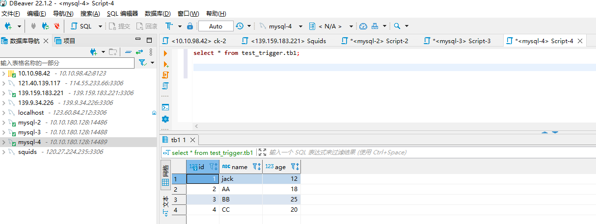This screenshot has width=596, height=224.
Task: Open the N/A active schema selector
Action: (x=331, y=26)
